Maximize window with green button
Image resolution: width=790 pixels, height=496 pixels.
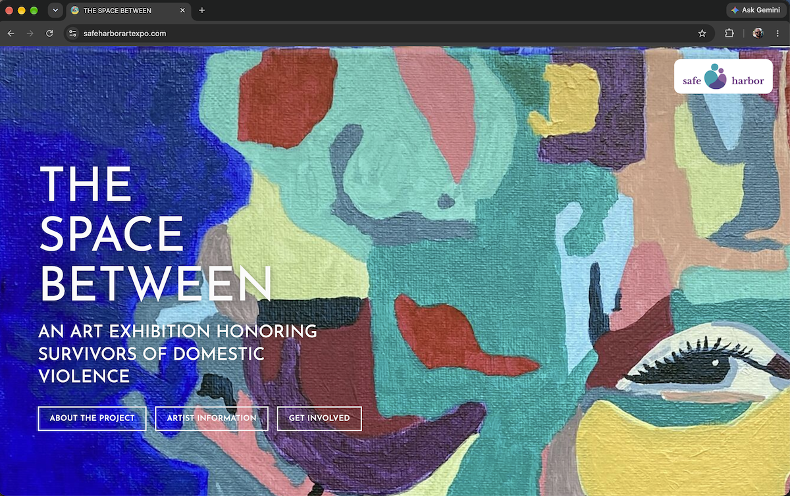pos(34,11)
